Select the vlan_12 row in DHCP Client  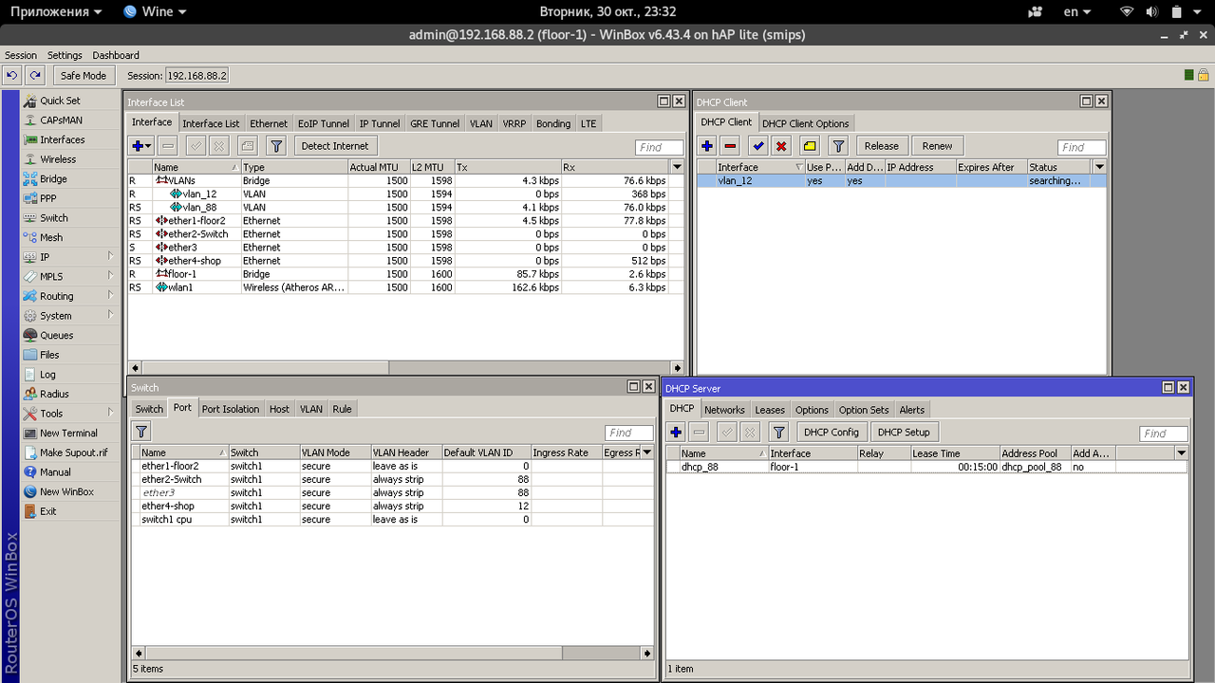tap(901, 180)
